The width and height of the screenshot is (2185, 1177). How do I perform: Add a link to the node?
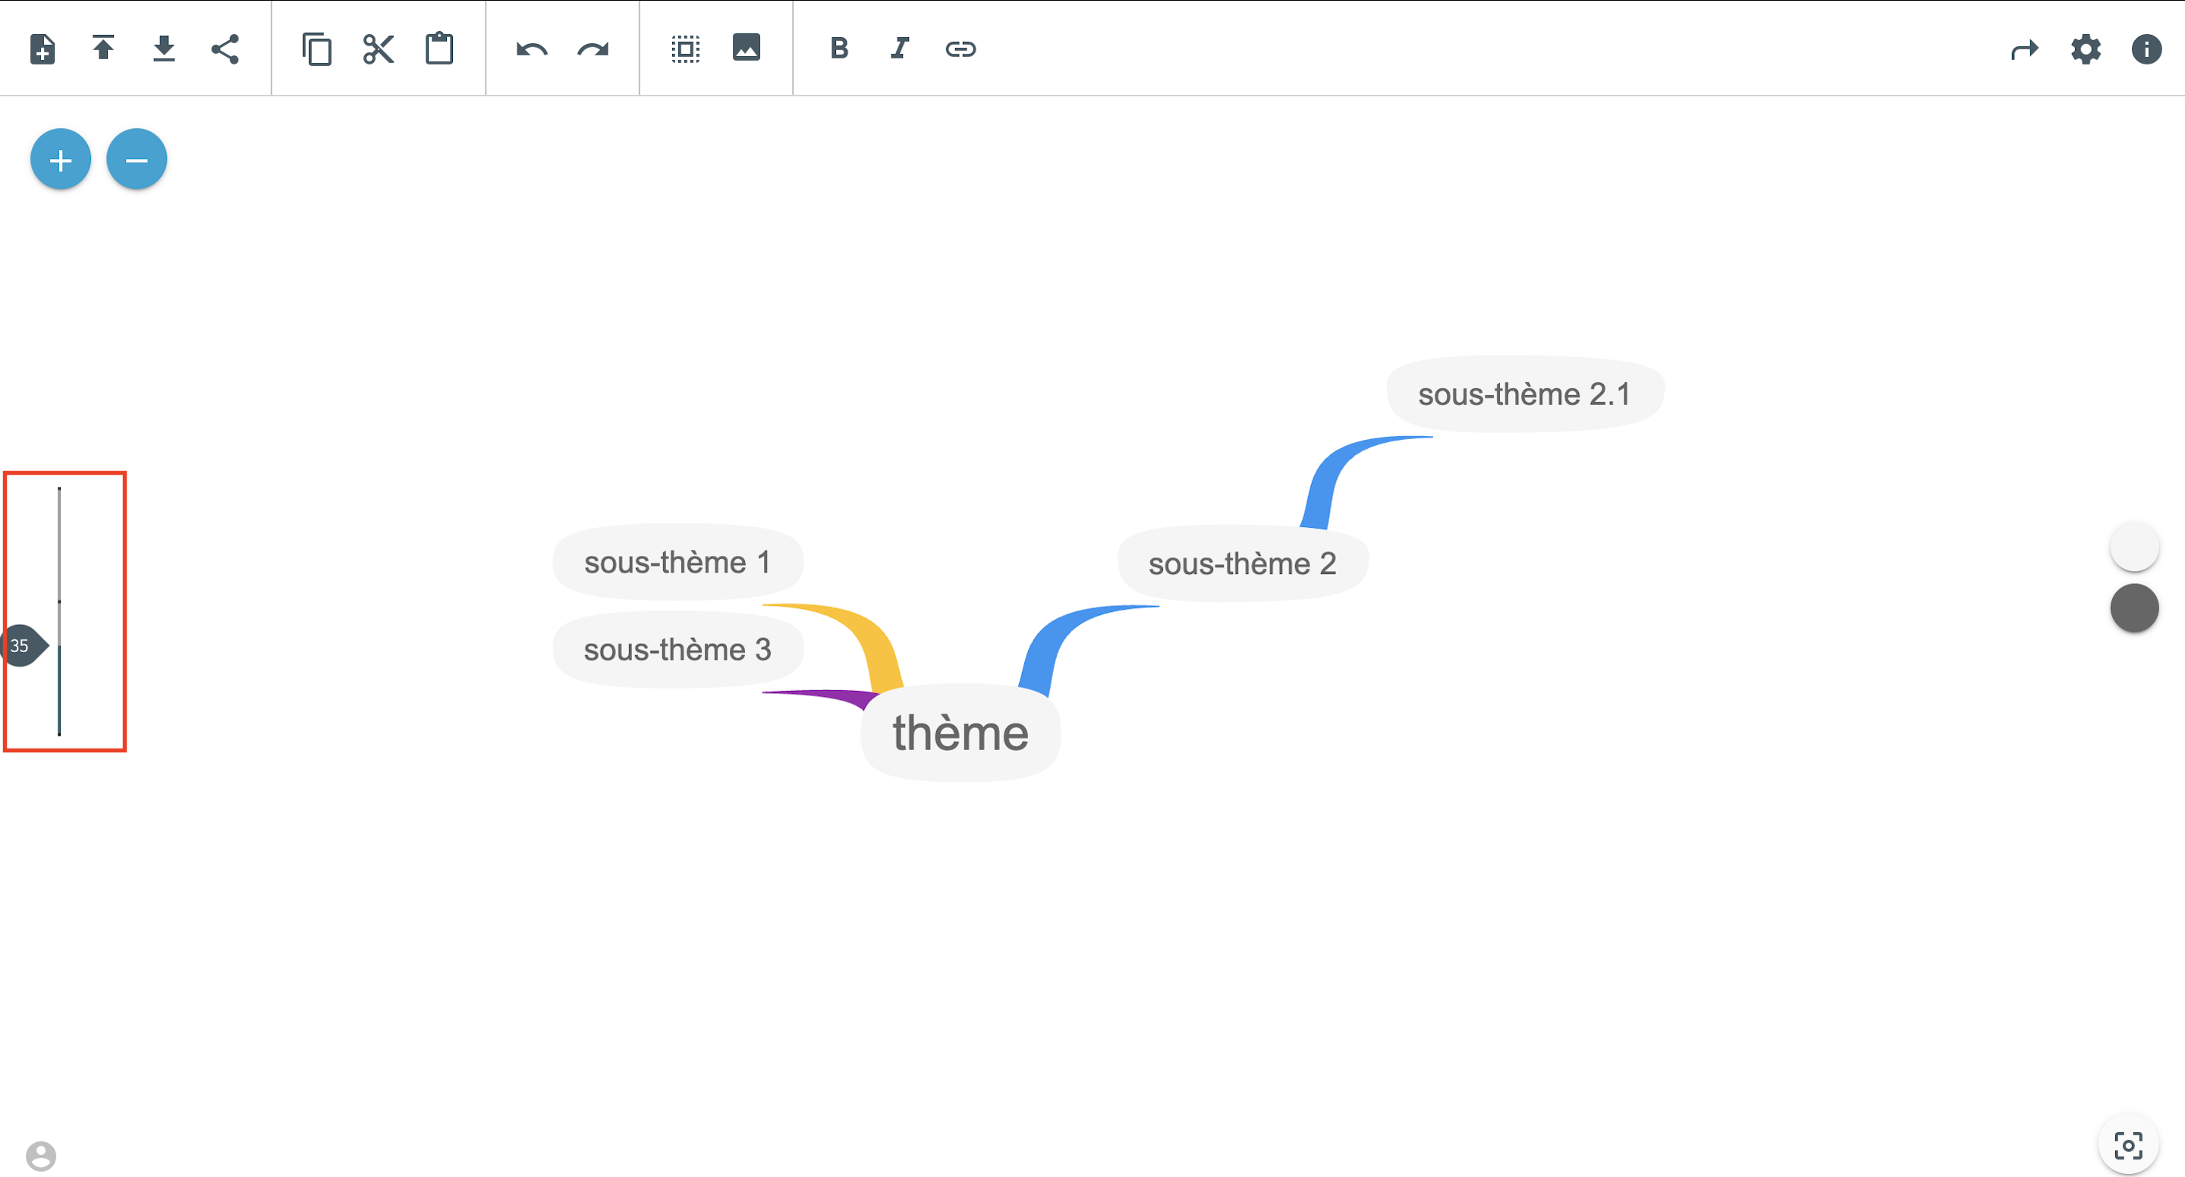pyautogui.click(x=960, y=49)
